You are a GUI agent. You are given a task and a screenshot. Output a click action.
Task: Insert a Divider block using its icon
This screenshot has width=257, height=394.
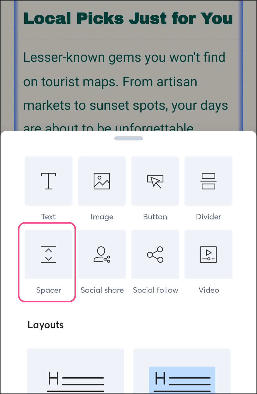pyautogui.click(x=208, y=181)
